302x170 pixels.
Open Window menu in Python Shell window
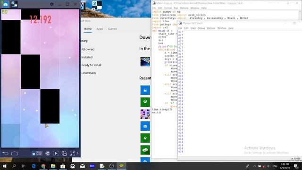[222, 28]
